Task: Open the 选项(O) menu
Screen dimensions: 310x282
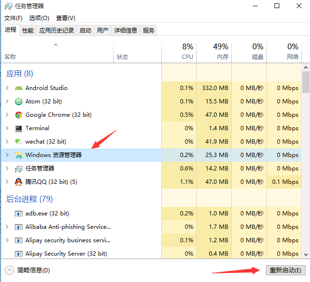Action: coord(39,18)
